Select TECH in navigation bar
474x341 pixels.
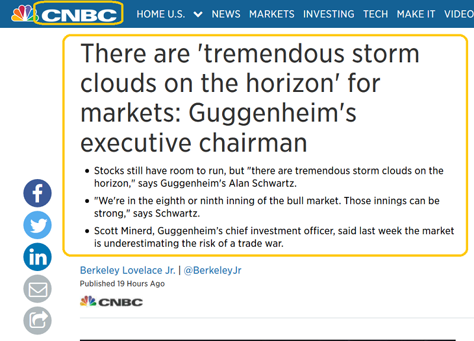pos(376,14)
